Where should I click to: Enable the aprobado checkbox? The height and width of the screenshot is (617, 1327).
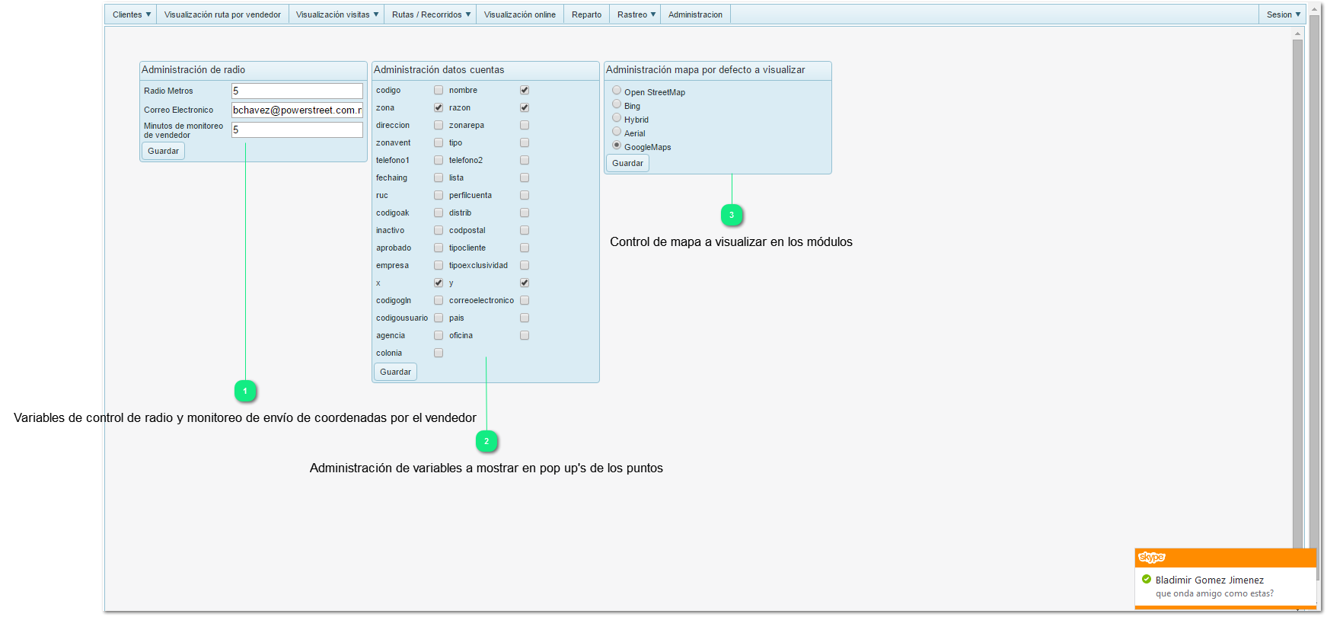(x=439, y=248)
